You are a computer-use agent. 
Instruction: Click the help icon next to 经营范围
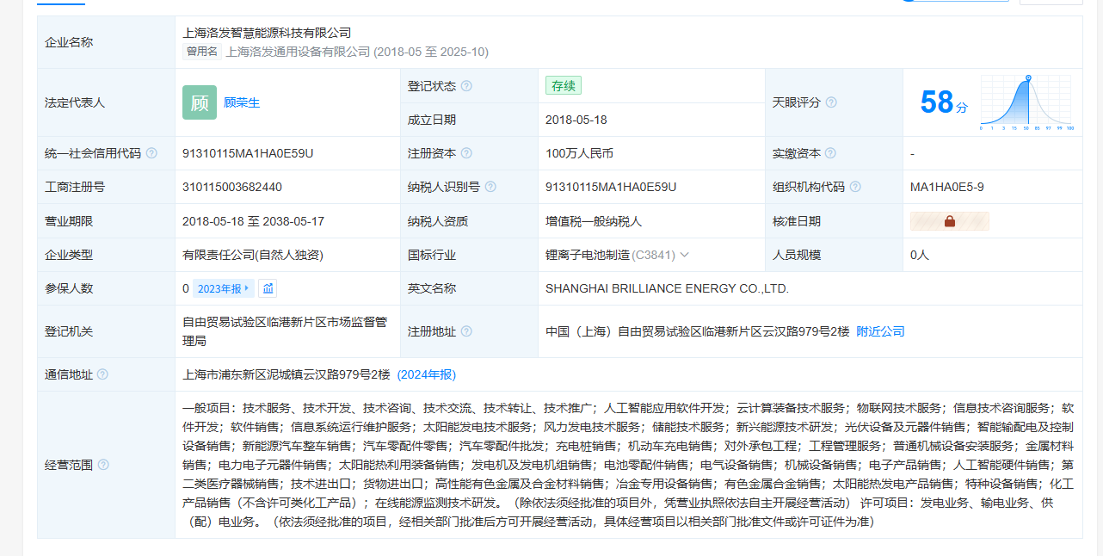[103, 465]
